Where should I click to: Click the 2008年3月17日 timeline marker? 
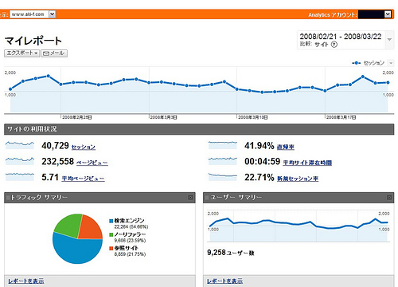341,117
